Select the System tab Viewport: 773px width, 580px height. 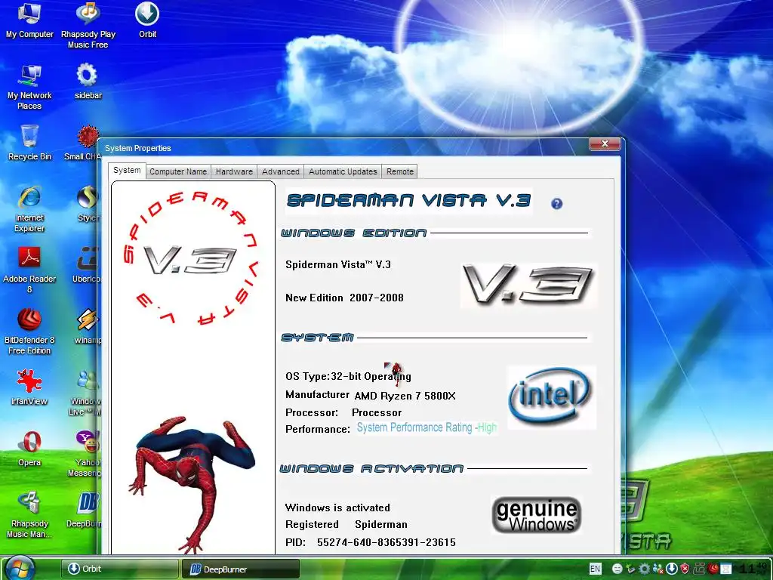[x=127, y=170]
